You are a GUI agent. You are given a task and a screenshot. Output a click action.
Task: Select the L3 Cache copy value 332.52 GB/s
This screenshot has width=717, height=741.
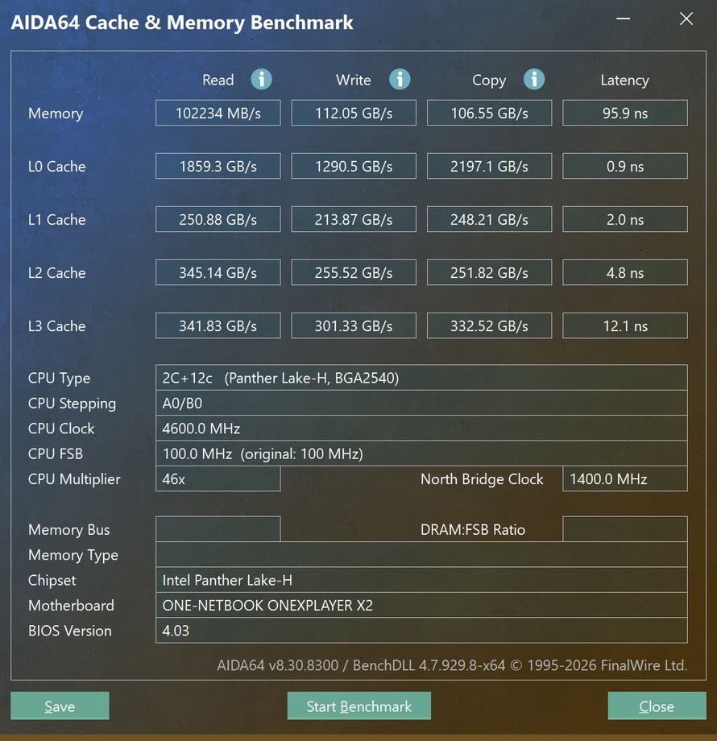click(490, 325)
